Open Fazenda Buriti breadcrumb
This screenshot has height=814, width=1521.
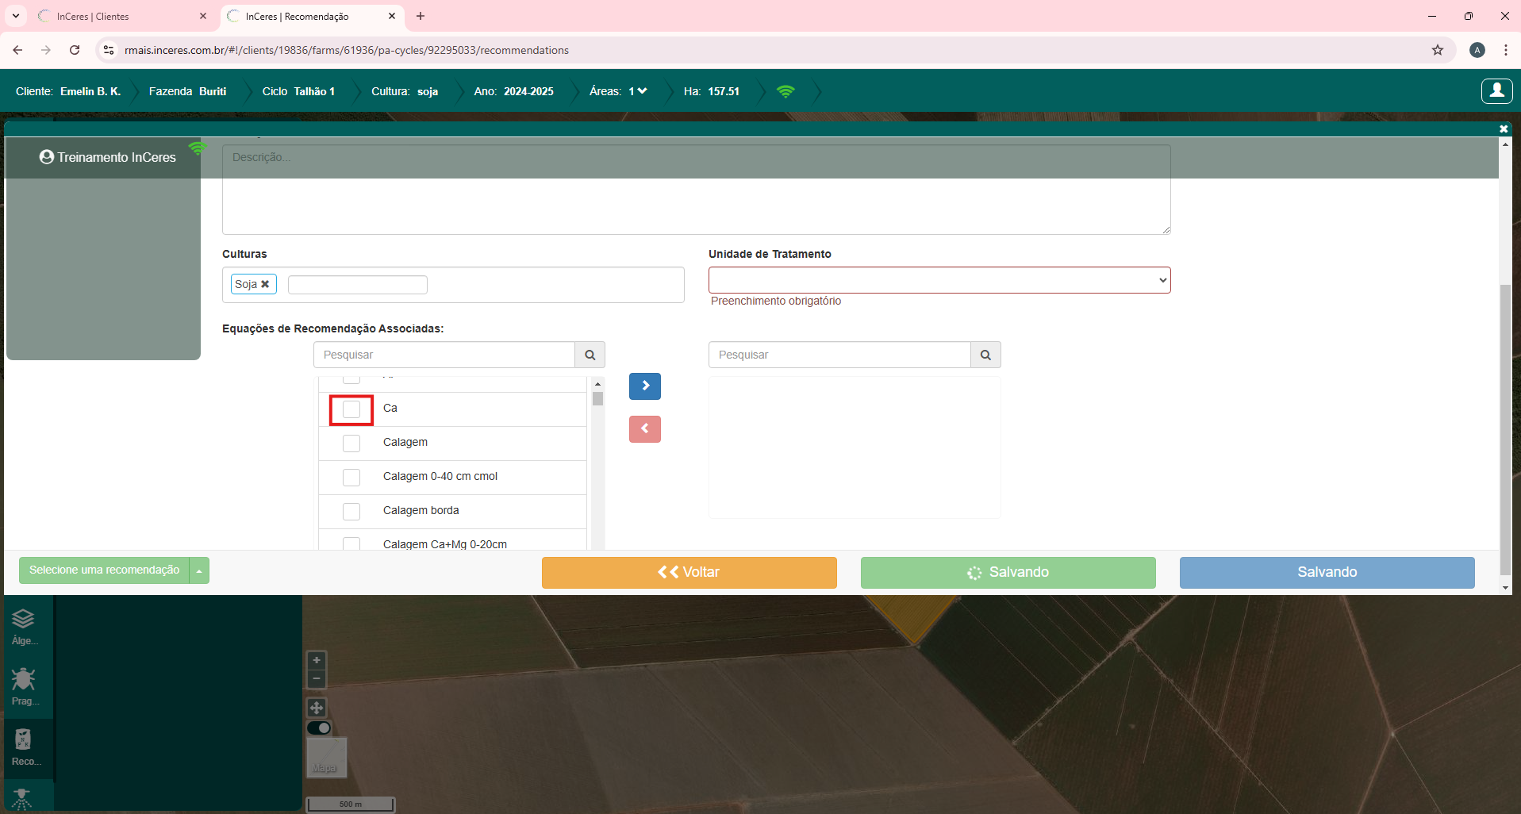click(x=187, y=91)
